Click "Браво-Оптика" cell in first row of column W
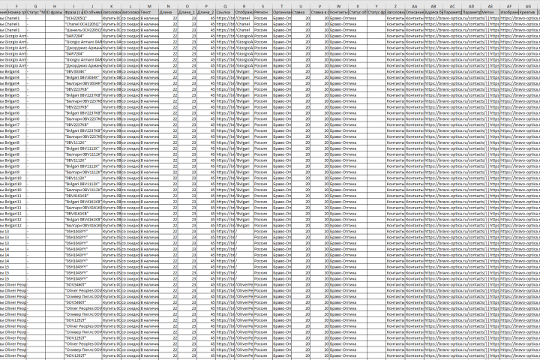540x360 pixels. pos(338,18)
